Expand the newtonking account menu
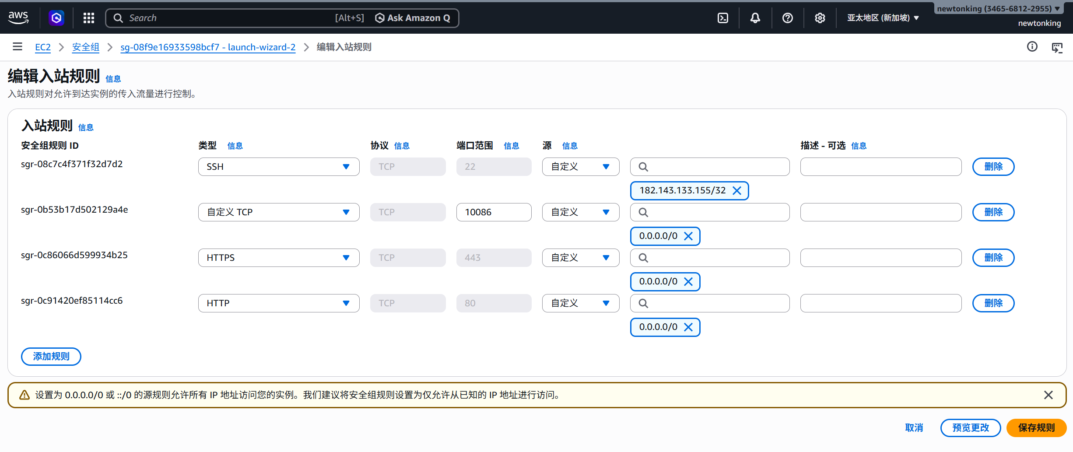Image resolution: width=1073 pixels, height=452 pixels. click(998, 9)
